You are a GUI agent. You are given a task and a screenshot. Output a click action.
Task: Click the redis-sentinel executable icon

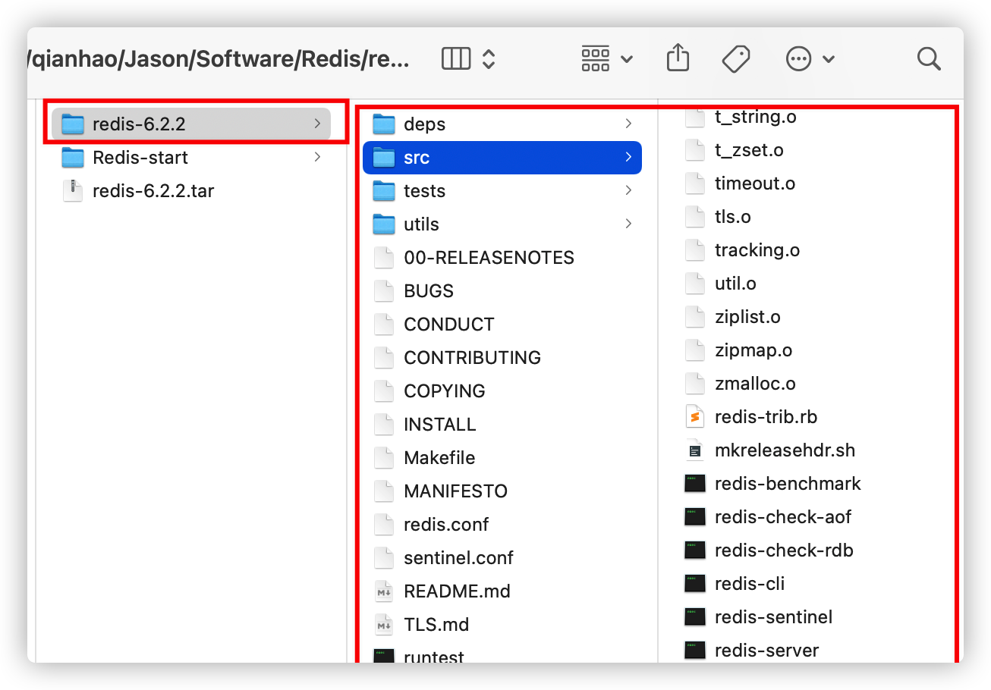coord(695,616)
